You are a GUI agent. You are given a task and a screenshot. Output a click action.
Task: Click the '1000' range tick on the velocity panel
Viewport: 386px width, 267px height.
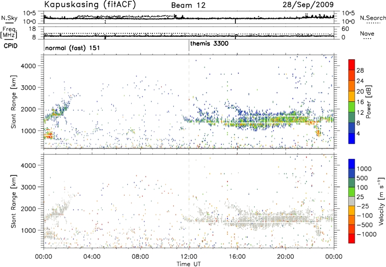(28, 230)
